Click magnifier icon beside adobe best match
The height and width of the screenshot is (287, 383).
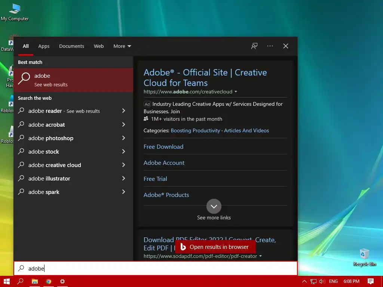click(24, 78)
